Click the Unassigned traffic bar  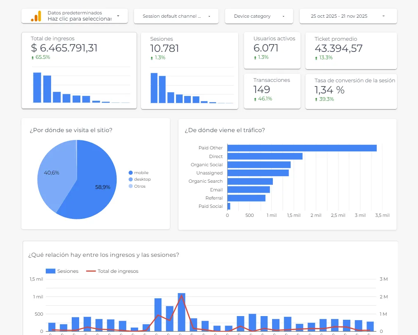258,173
